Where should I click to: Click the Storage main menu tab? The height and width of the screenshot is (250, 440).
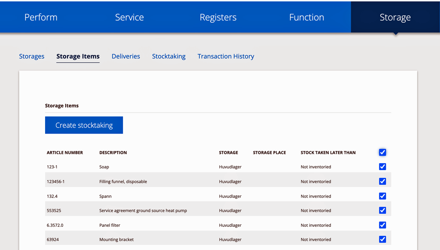395,17
